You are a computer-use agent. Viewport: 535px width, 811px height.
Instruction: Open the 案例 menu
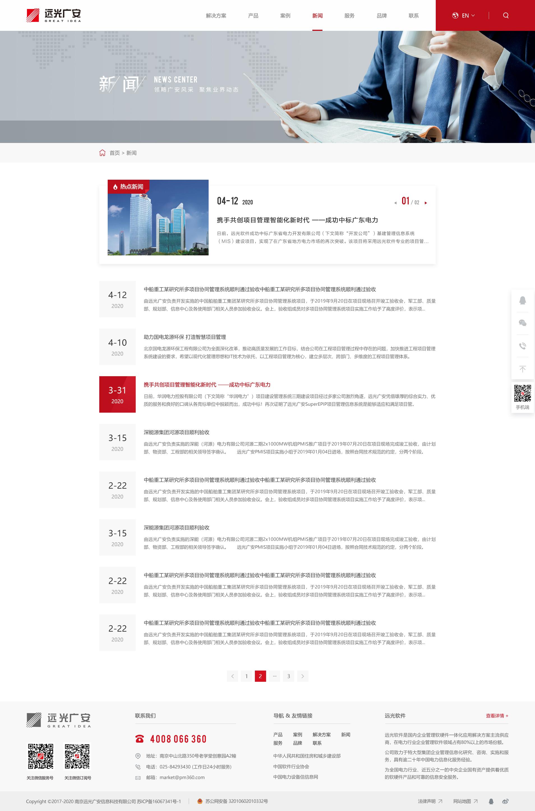(x=285, y=16)
